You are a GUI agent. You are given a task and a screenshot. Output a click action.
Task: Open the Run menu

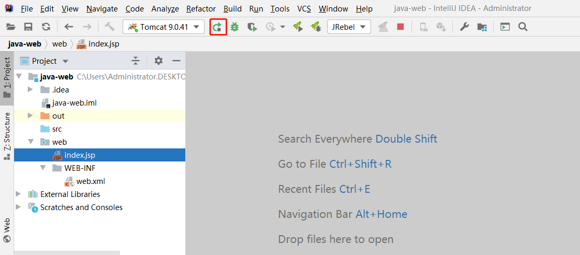[256, 8]
